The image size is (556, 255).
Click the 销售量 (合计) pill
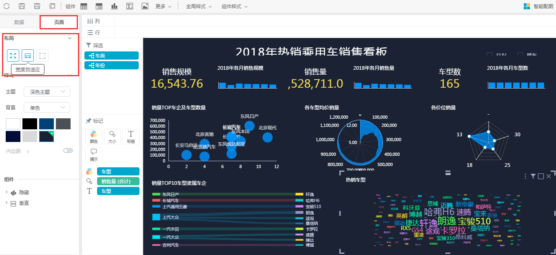(118, 181)
